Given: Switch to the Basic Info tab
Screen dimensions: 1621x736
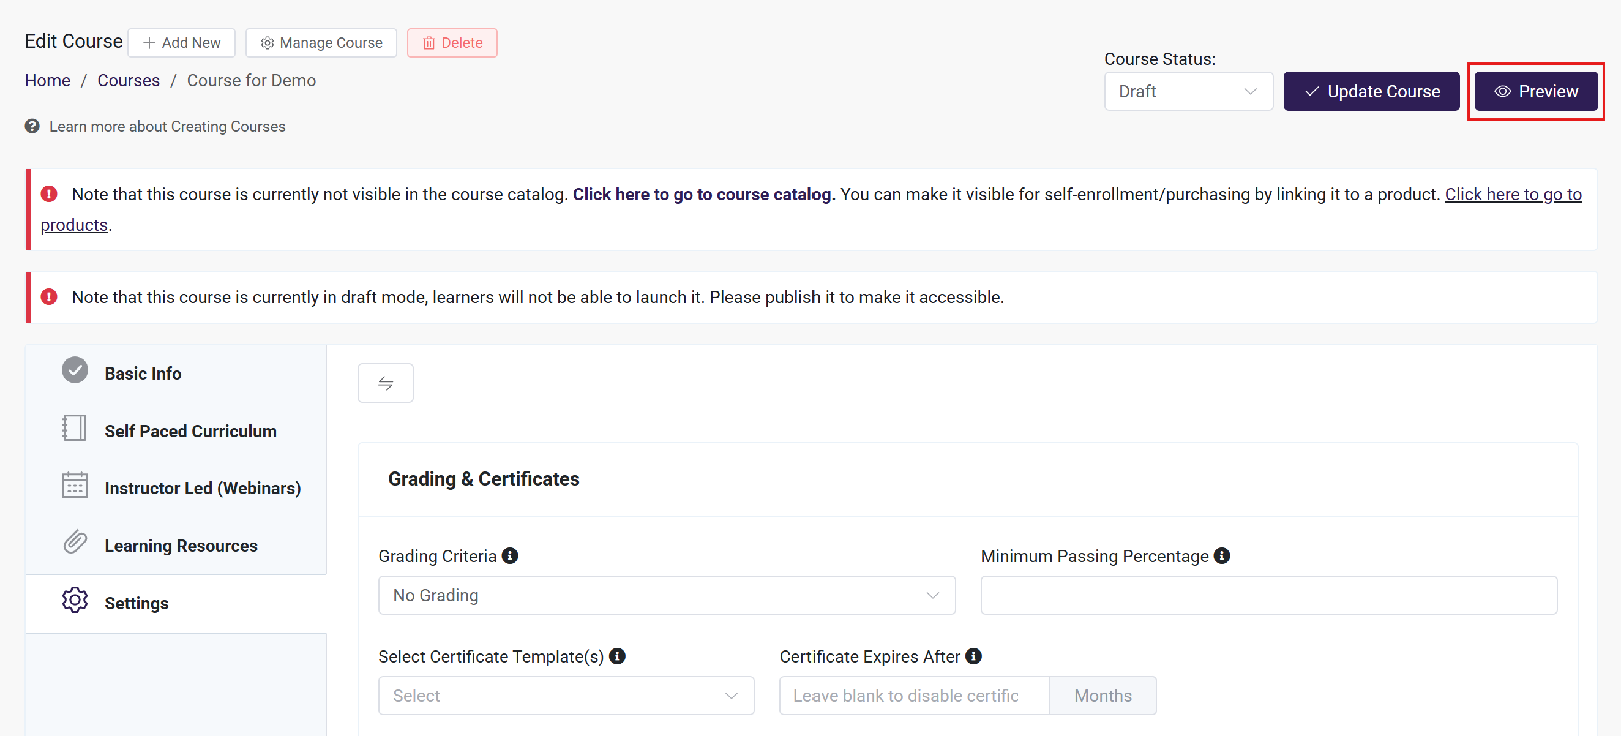Looking at the screenshot, I should pyautogui.click(x=143, y=374).
